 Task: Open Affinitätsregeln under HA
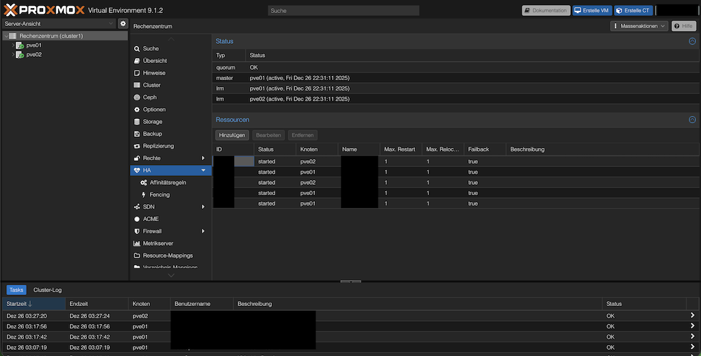(167, 183)
